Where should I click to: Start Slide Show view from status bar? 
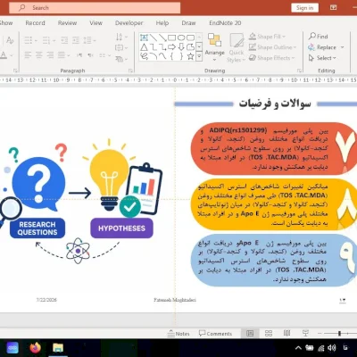click(305, 333)
